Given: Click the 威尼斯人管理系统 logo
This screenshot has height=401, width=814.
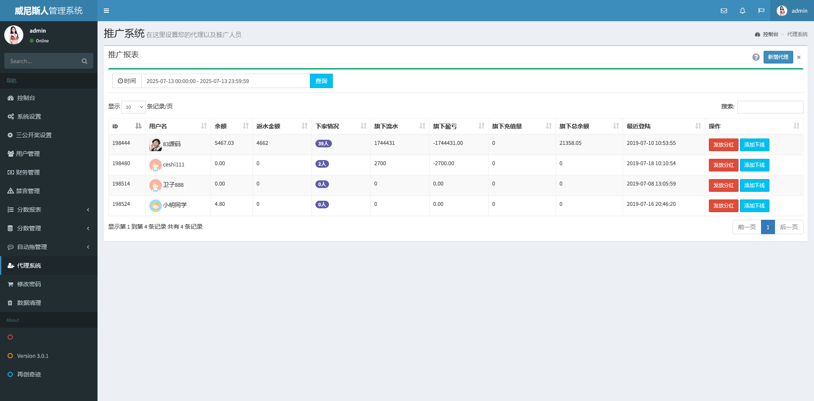Looking at the screenshot, I should 49,11.
